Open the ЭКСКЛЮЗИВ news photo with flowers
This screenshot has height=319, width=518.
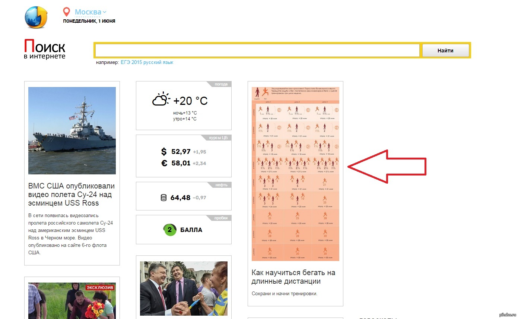72,300
